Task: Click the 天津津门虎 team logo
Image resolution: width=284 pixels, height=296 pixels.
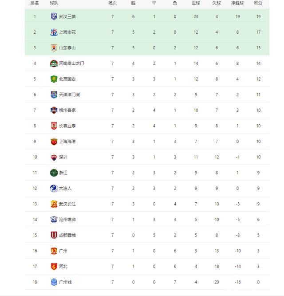Action: click(54, 95)
